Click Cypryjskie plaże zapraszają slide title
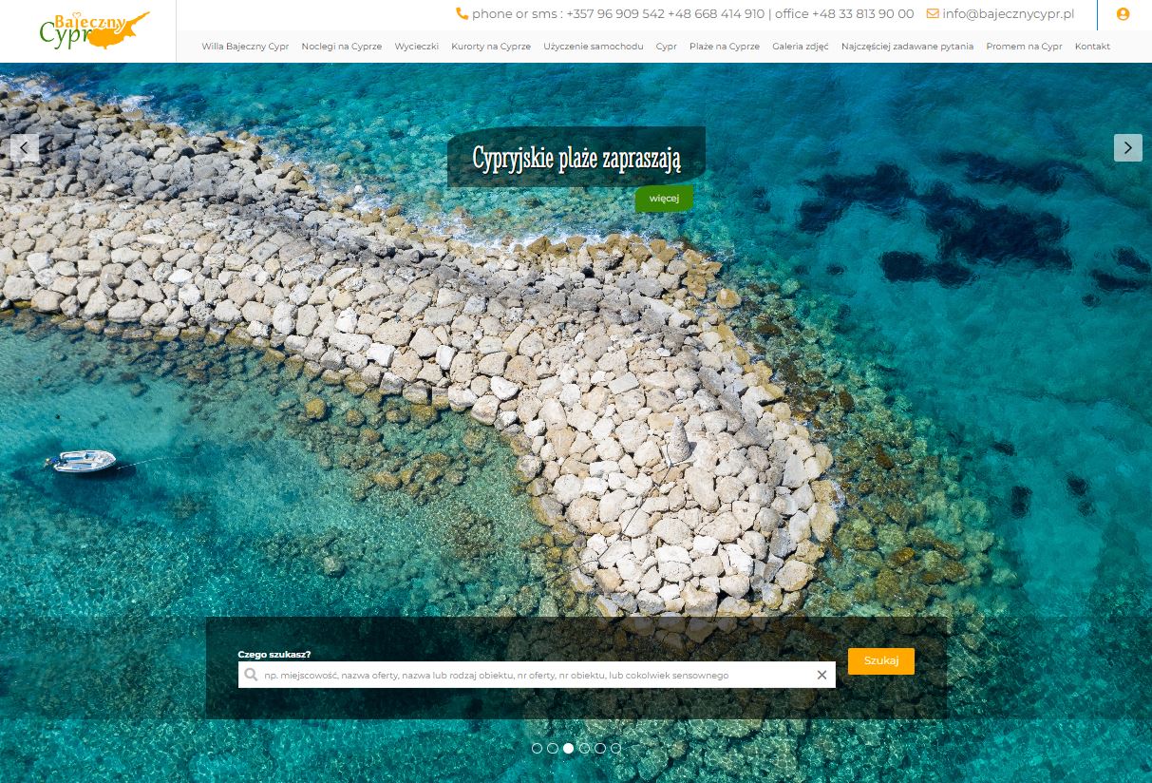1152x783 pixels. pyautogui.click(x=576, y=159)
